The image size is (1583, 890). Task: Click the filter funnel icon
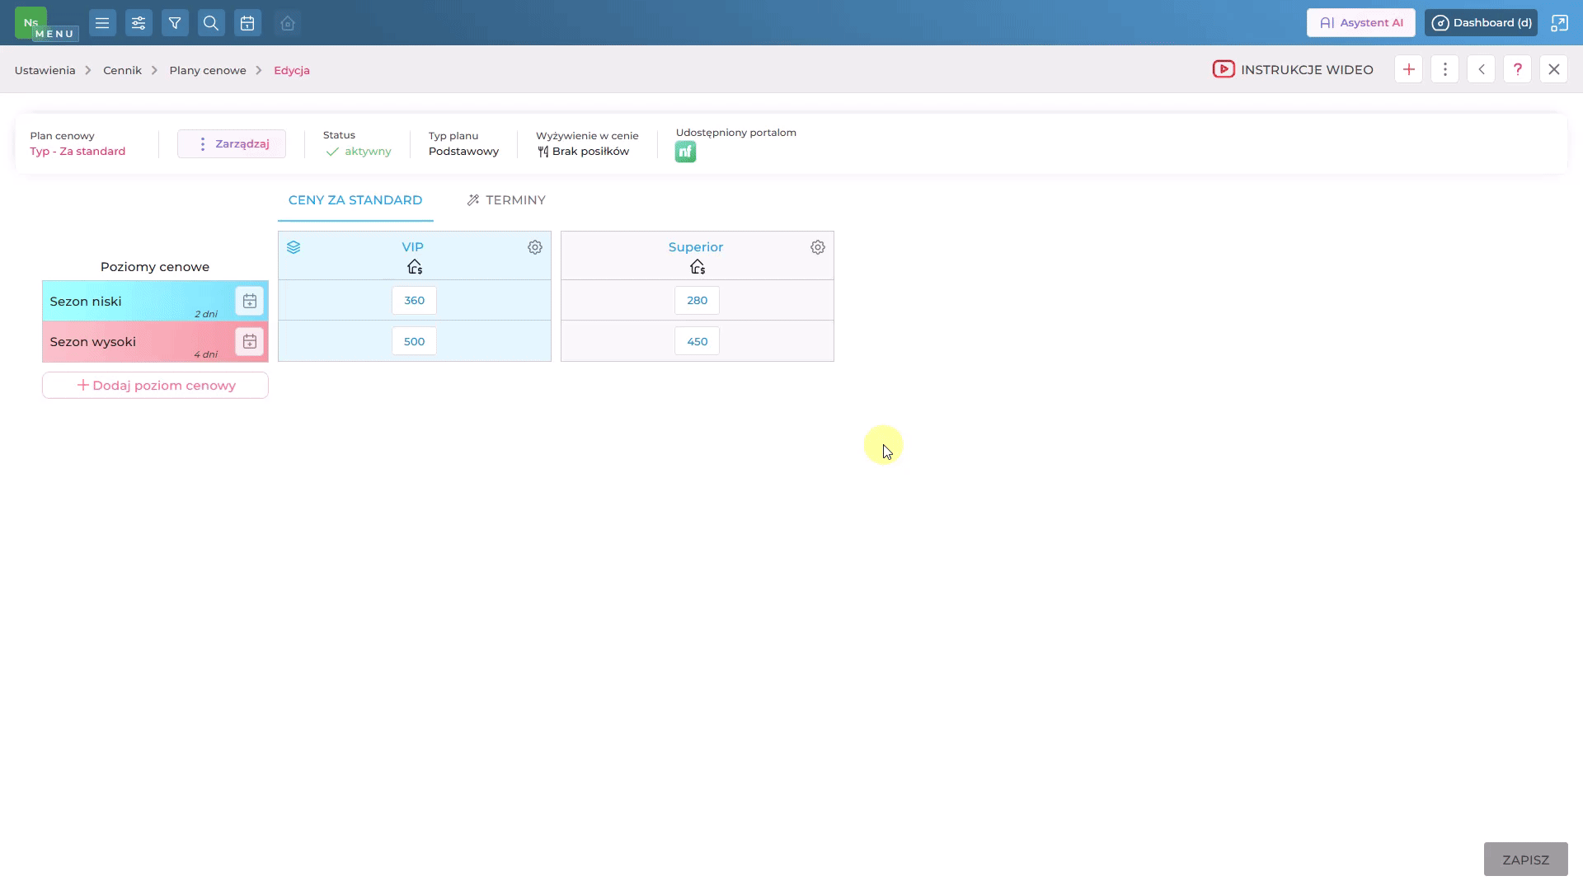click(x=175, y=23)
